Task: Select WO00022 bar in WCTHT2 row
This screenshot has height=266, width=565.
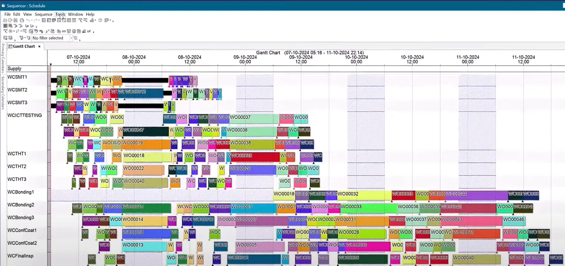Action: 143,170
